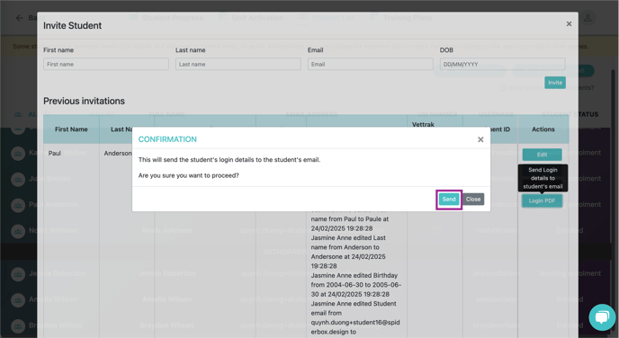Click the 'Send Login details to student's email' tooltip

(x=543, y=178)
